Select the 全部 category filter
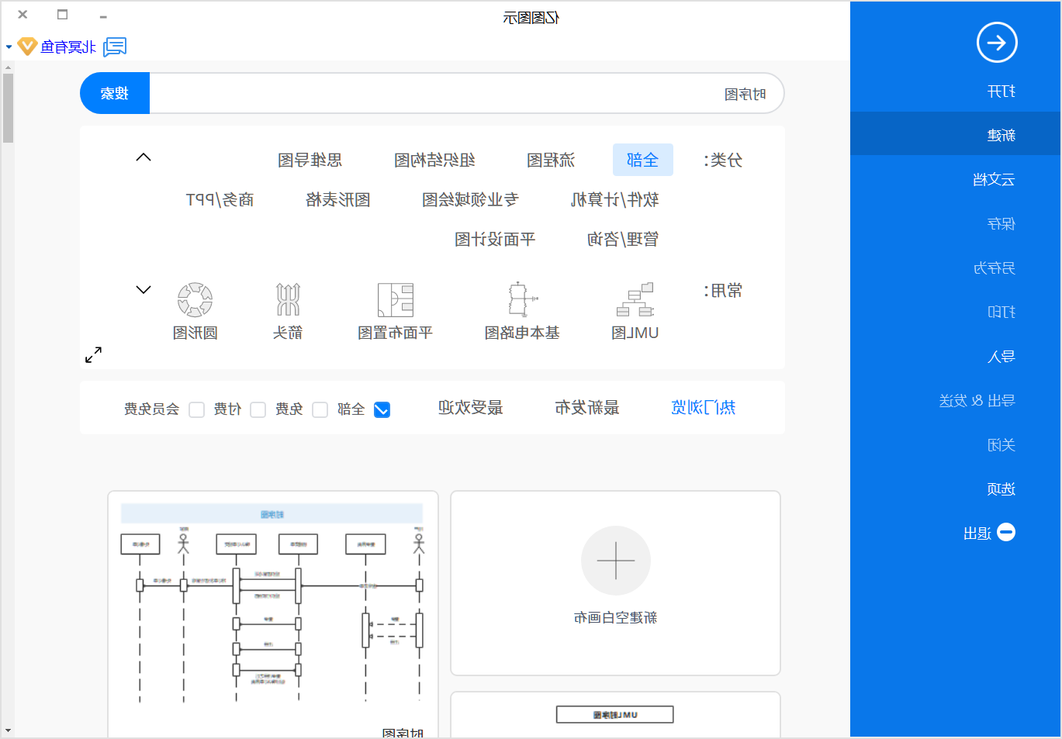This screenshot has height=739, width=1062. click(x=643, y=160)
